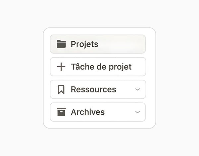
Task: Add a new Tâche de projet
Action: coord(98,67)
